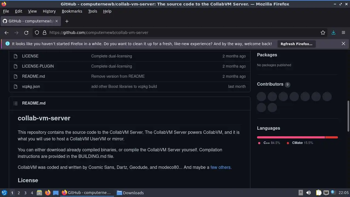This screenshot has height=197, width=350.
Task: Open the desktop start menu icon
Action: click(4, 193)
